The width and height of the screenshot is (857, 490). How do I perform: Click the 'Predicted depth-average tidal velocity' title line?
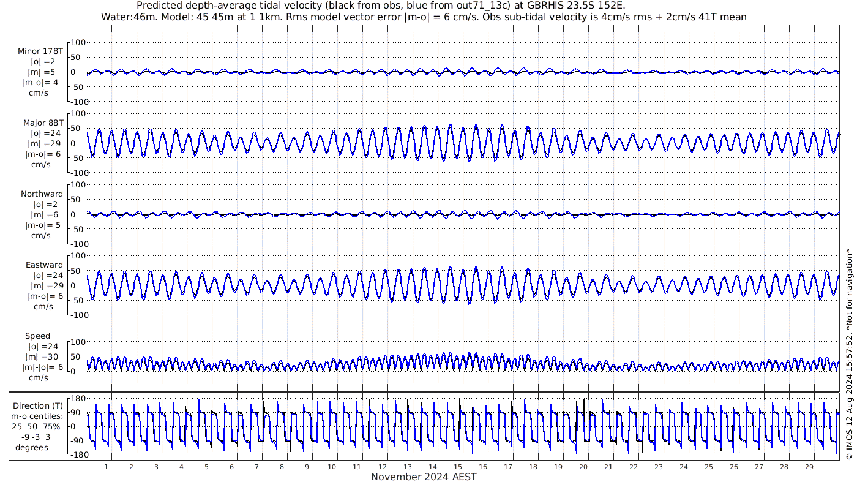coord(381,6)
